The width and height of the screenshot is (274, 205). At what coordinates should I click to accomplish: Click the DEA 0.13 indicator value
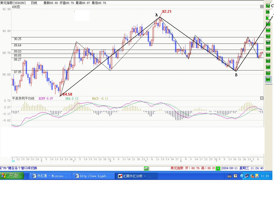click(x=72, y=98)
